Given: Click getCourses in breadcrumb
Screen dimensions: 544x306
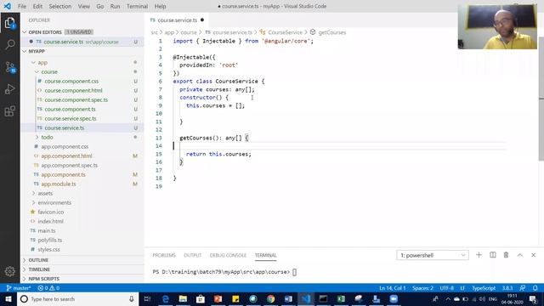Looking at the screenshot, I should pyautogui.click(x=331, y=32).
